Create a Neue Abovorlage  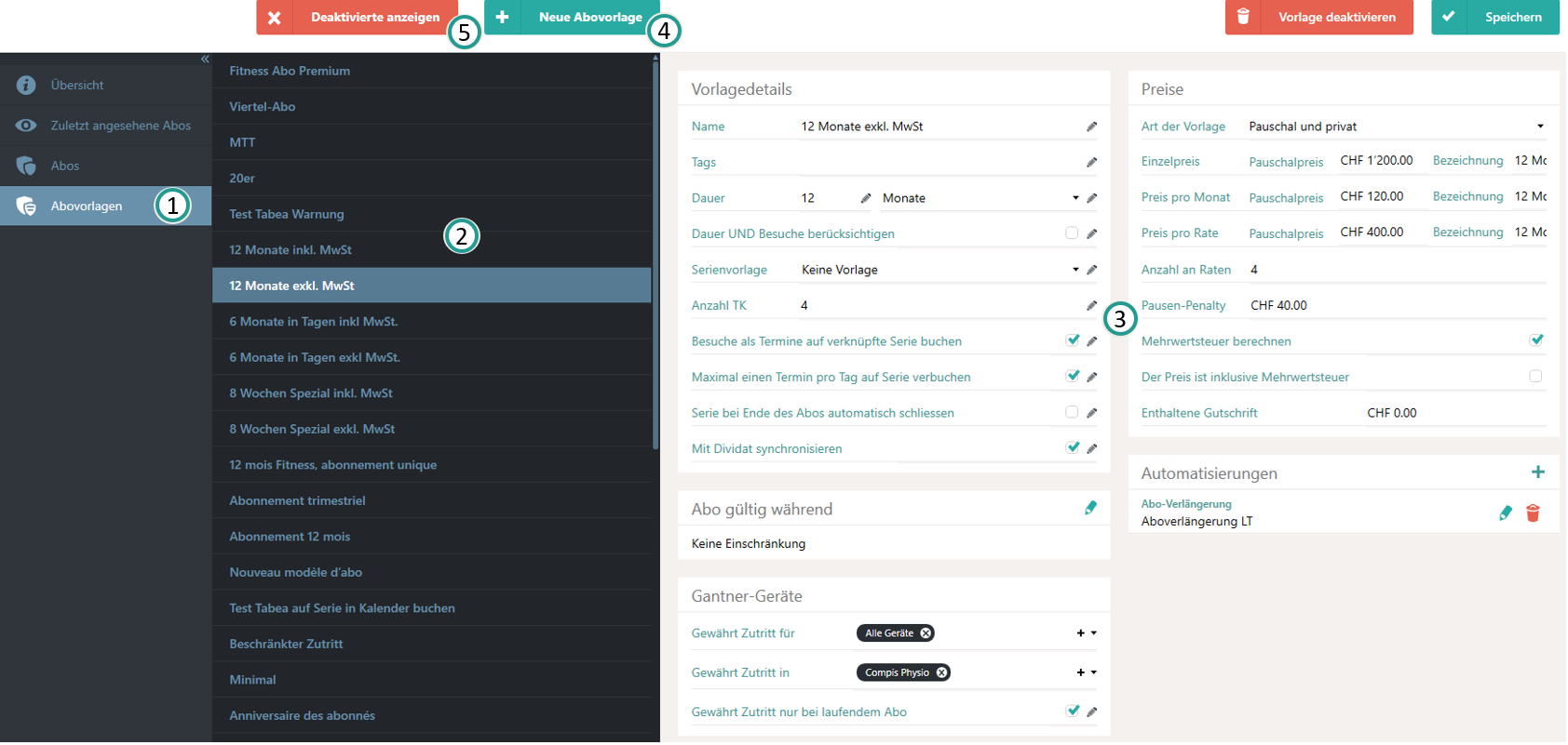pos(572,17)
